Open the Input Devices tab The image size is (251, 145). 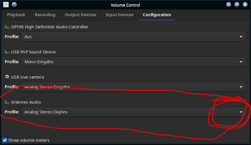tap(119, 15)
